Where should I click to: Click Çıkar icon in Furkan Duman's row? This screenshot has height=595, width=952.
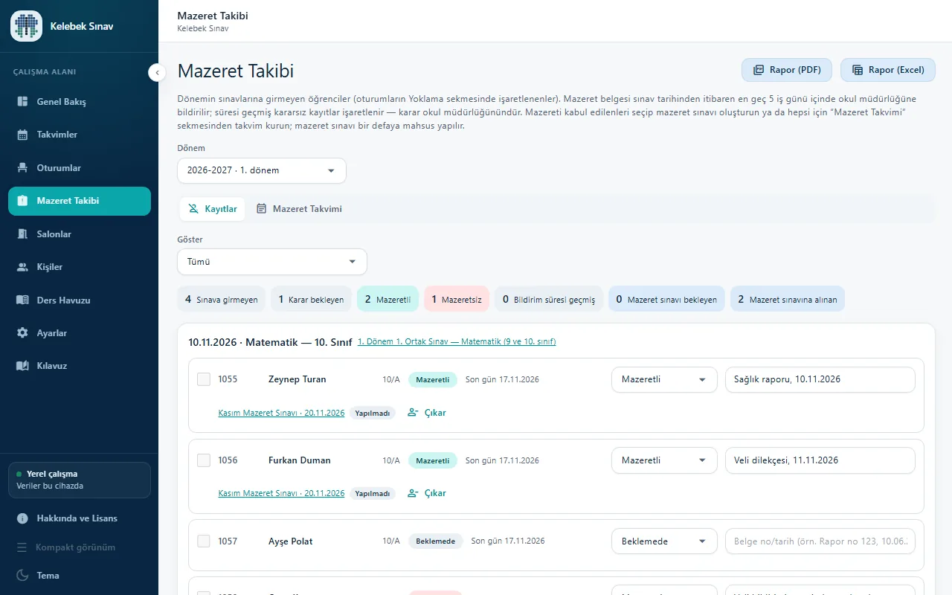pyautogui.click(x=414, y=493)
